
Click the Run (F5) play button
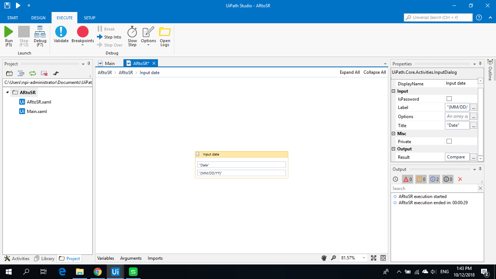[9, 36]
